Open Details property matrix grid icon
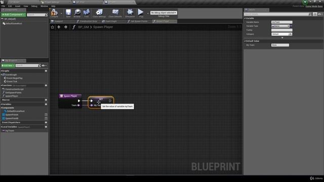This screenshot has height=182, width=324. tap(315, 14)
